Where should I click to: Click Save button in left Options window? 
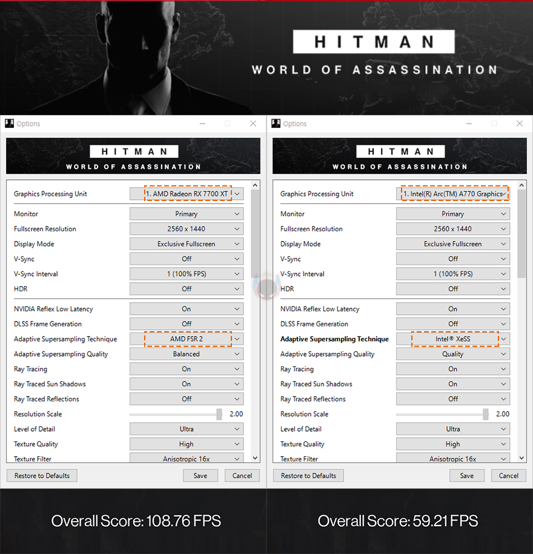tap(200, 475)
